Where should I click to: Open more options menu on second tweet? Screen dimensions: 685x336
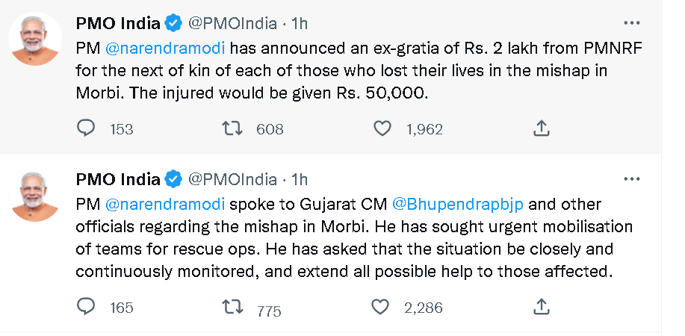point(632,179)
